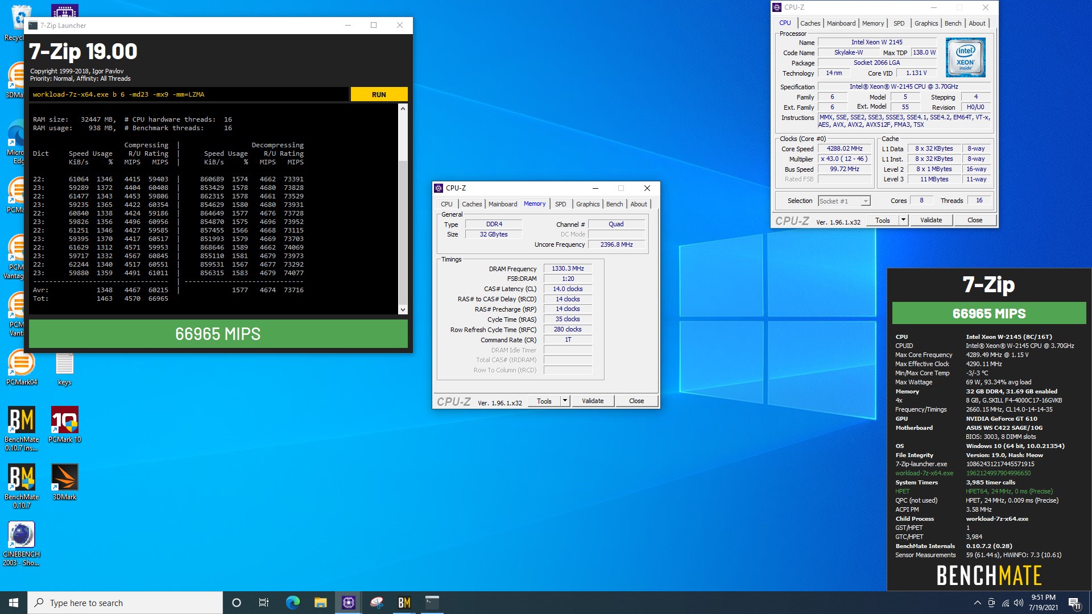This screenshot has height=614, width=1092.
Task: Click the 7-Zip command line input field
Action: point(189,94)
